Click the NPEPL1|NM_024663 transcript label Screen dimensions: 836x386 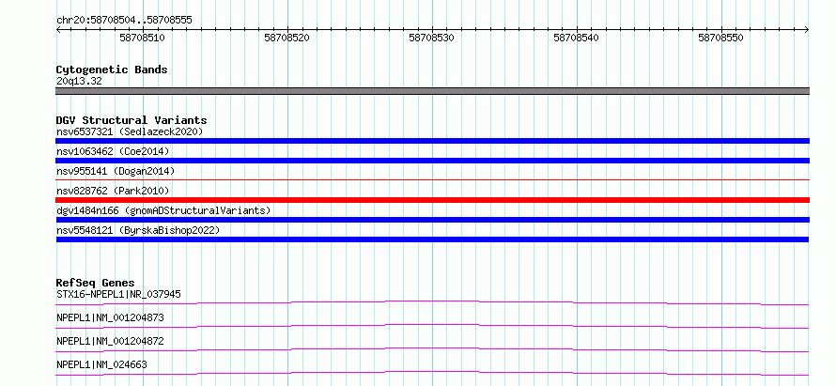101,364
